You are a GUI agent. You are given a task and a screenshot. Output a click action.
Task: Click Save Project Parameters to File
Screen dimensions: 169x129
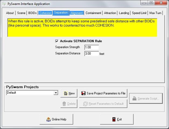103,93
